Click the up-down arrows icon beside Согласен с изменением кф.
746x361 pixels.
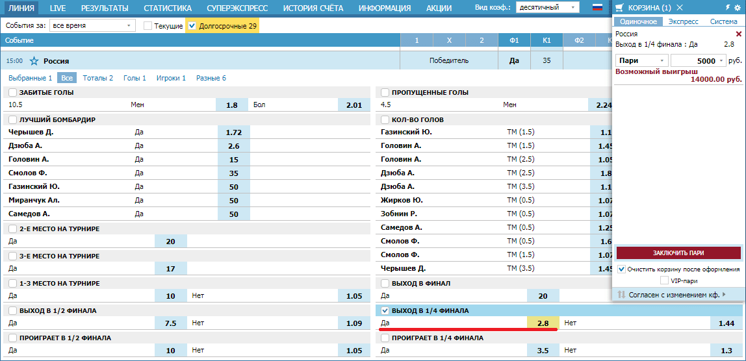(621, 294)
